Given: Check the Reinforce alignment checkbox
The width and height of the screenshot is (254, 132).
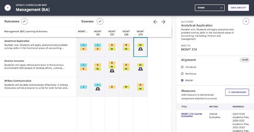Looking at the screenshot, I should pos(182,73).
